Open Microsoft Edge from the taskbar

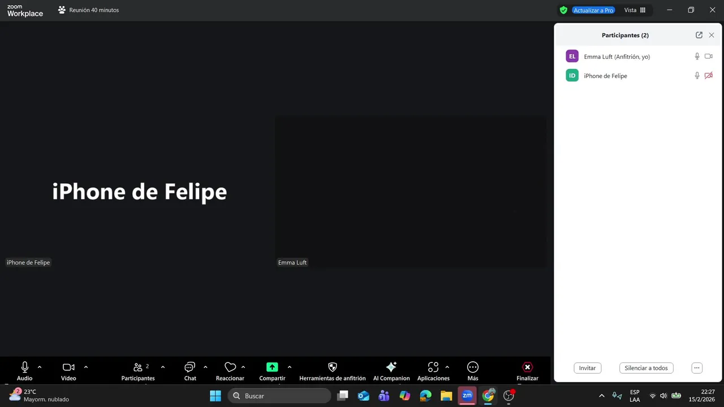[426, 396]
